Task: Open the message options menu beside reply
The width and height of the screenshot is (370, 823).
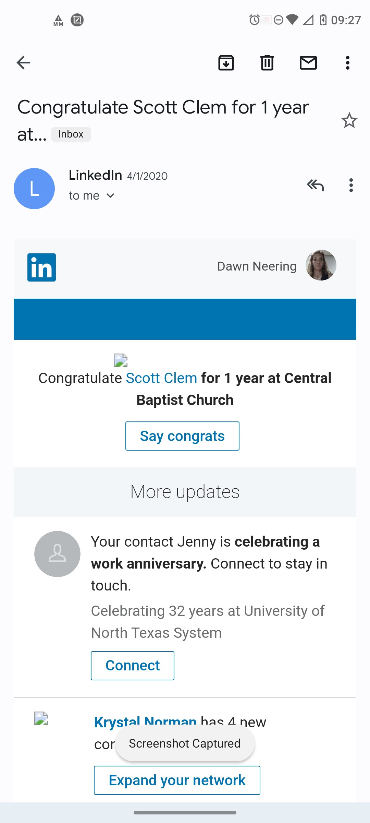Action: [351, 185]
